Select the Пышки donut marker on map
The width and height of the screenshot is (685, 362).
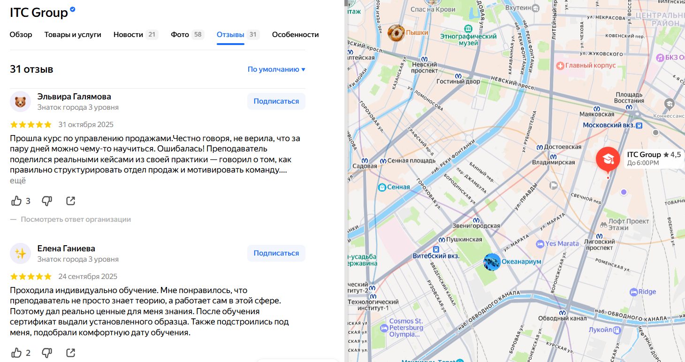396,32
